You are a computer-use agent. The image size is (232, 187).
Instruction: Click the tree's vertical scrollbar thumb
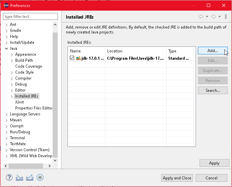coord(55,95)
